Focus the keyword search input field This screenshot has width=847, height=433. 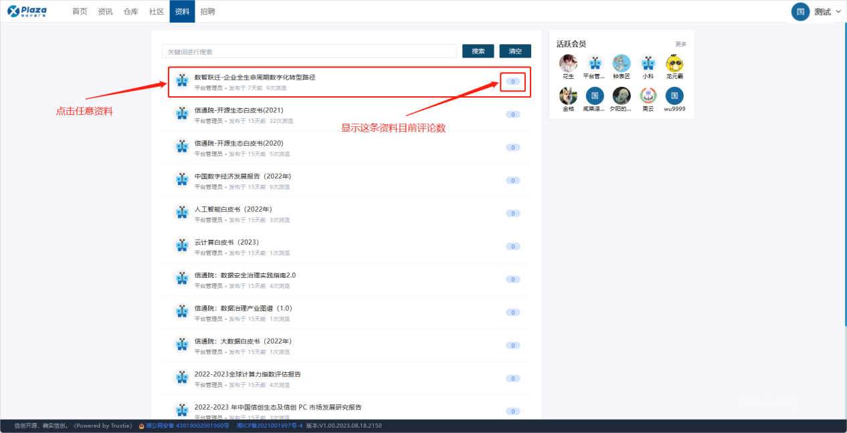(309, 51)
